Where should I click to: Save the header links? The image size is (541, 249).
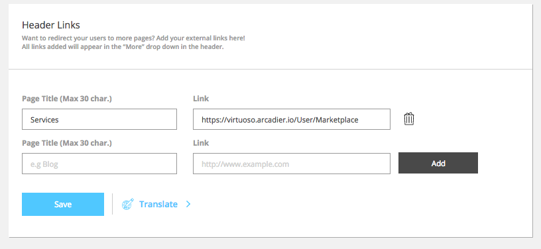tap(63, 204)
